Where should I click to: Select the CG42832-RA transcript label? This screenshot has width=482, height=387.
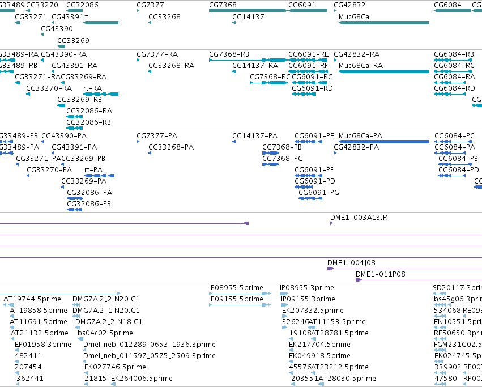tap(357, 54)
